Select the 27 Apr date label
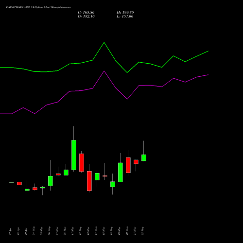This screenshot has height=243, width=243. [x=11, y=231]
